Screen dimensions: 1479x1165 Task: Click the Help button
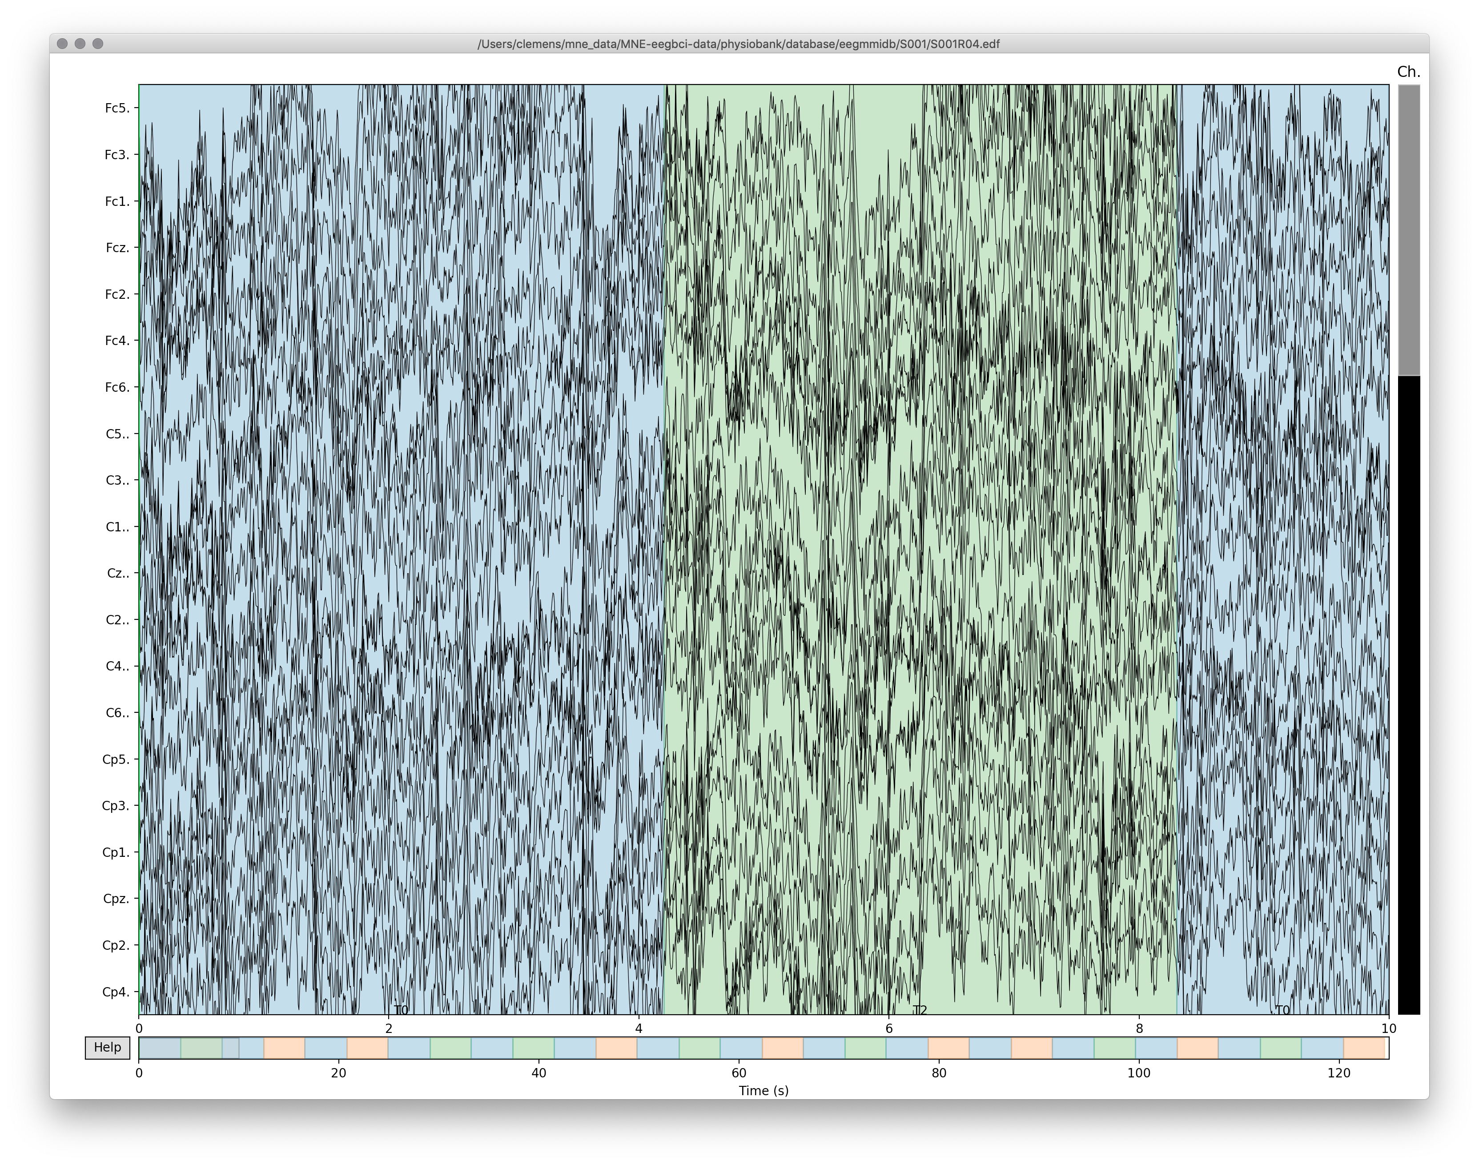[107, 1047]
